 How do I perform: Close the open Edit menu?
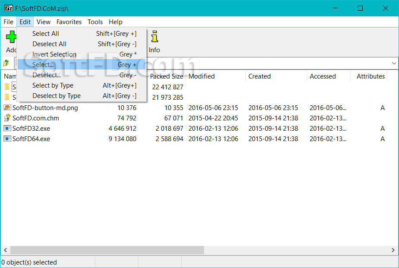25,22
